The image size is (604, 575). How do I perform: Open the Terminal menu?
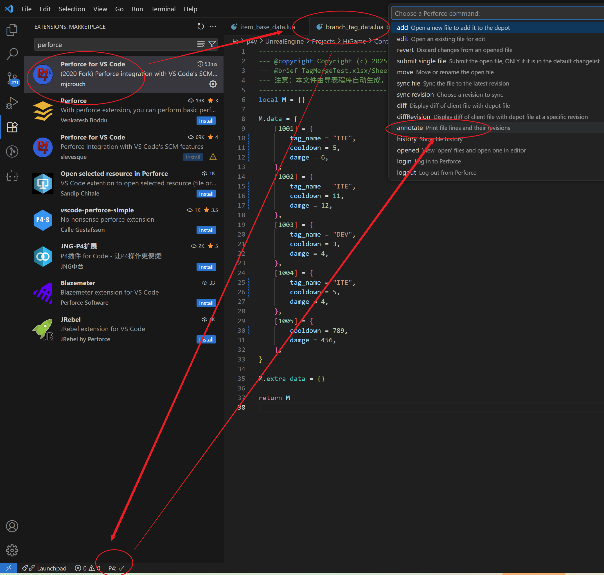(x=163, y=9)
